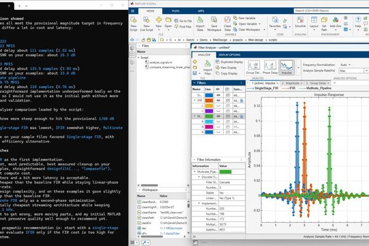Switch to the APPS tab
The image size is (369, 246).
click(x=201, y=11)
